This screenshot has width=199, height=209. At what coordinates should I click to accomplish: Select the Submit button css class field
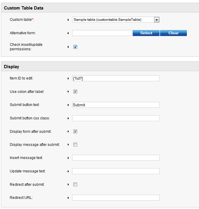[x=116, y=118]
